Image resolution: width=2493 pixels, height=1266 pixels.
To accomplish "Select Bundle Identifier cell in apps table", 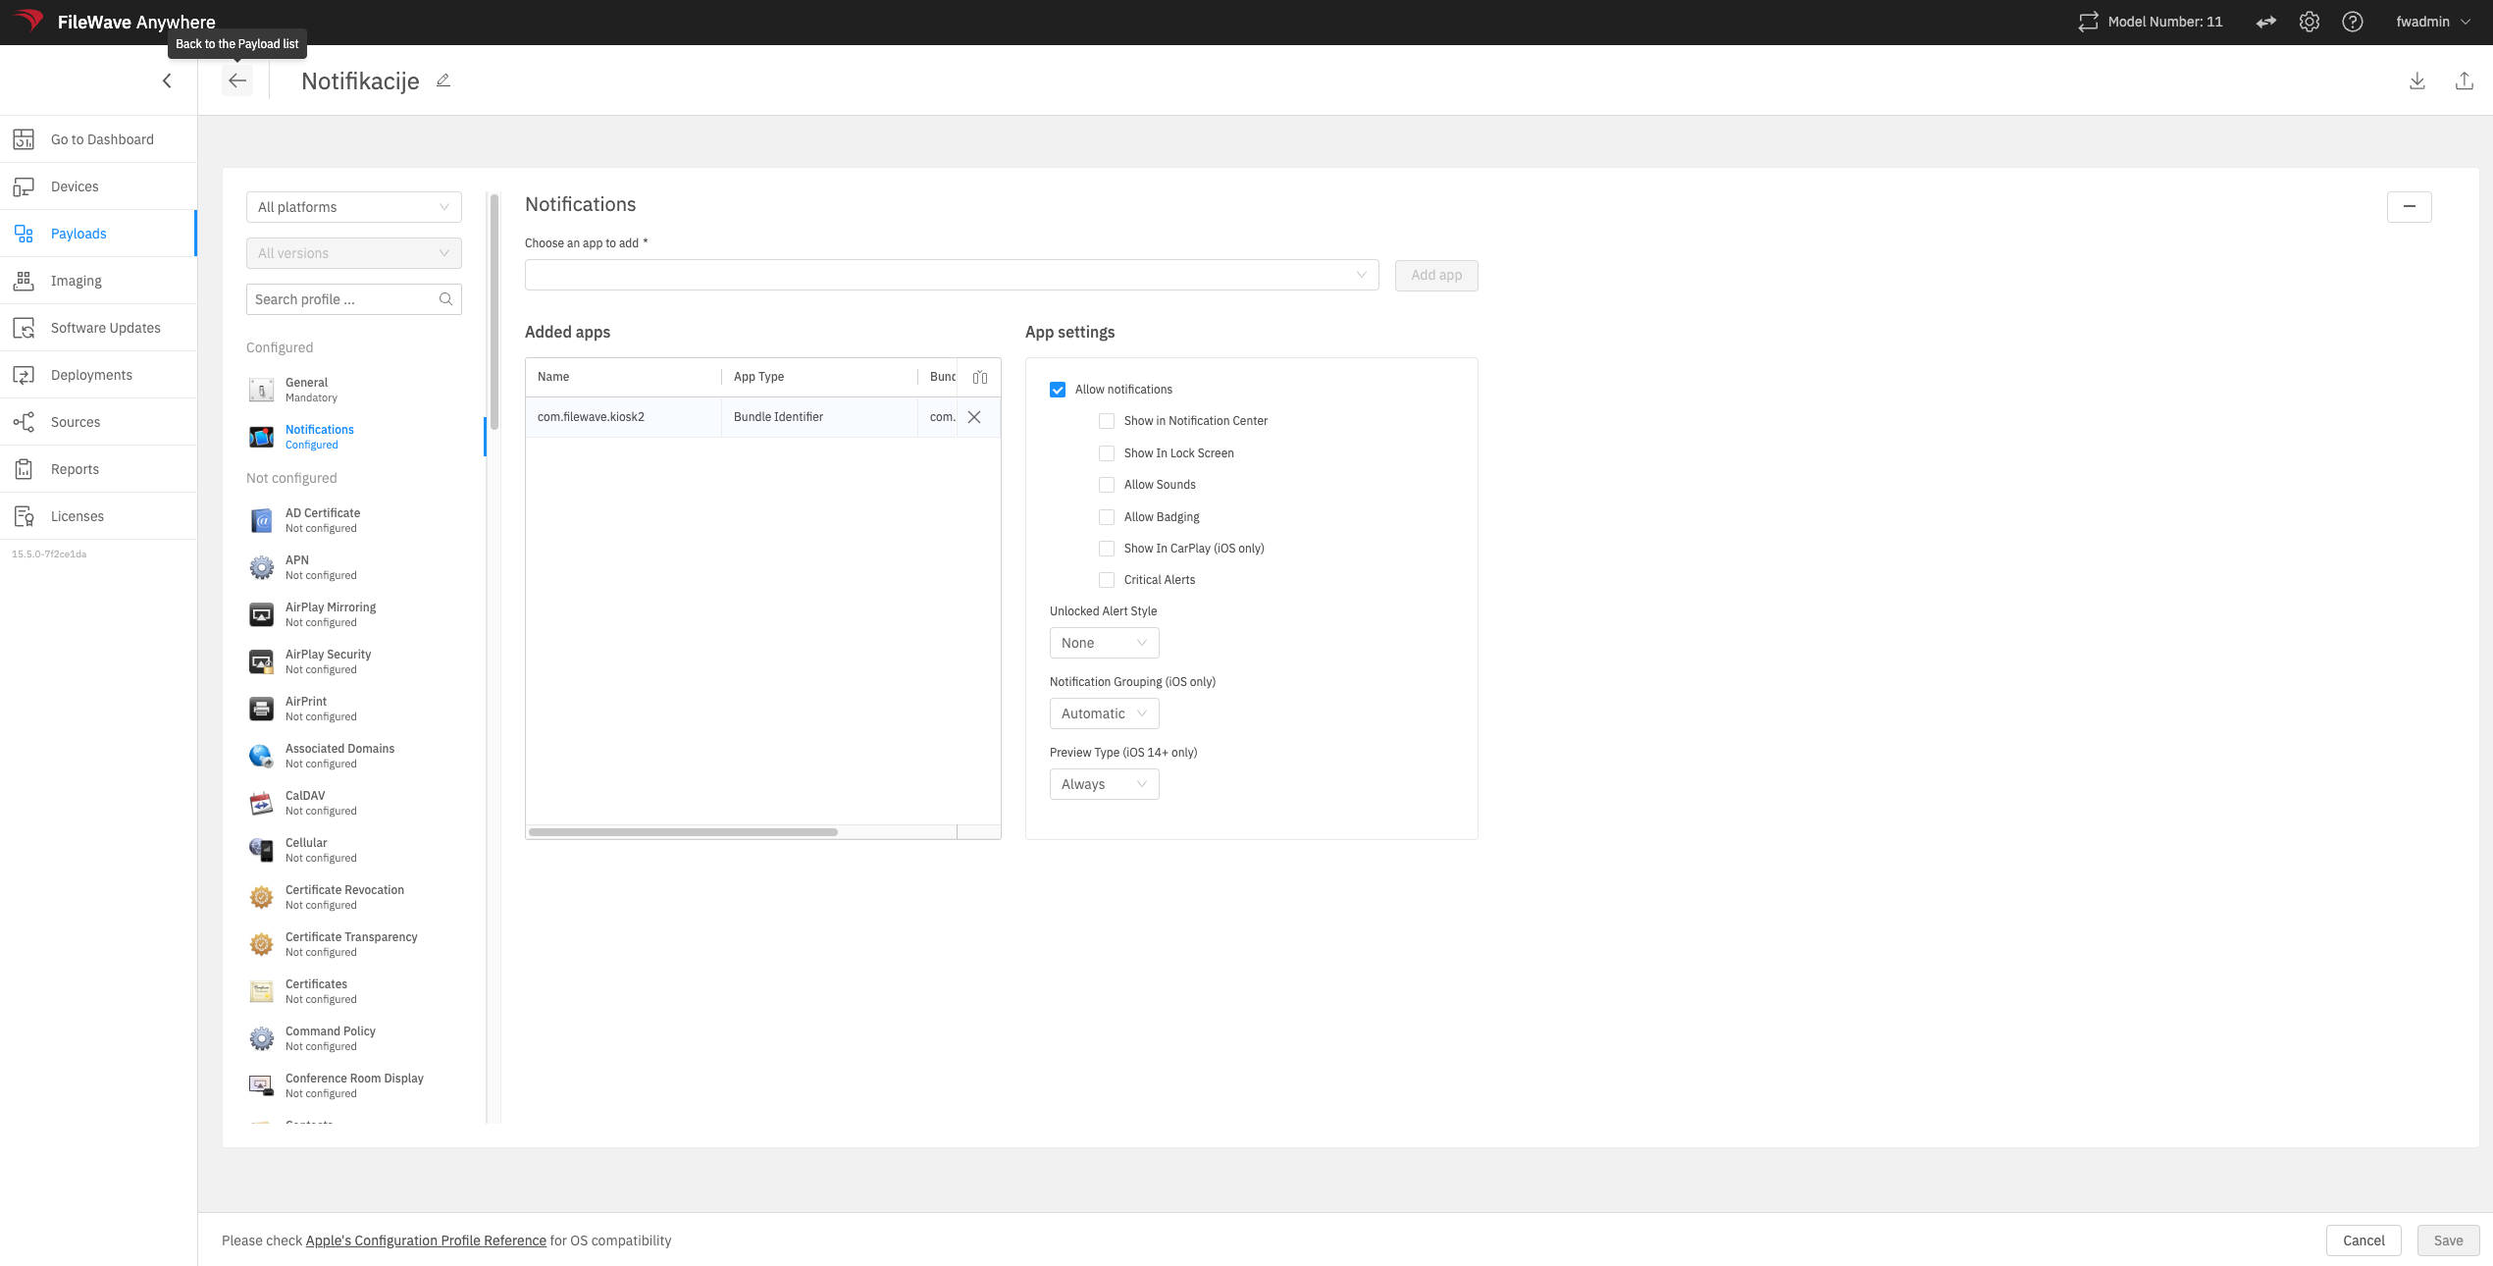I will point(819,417).
